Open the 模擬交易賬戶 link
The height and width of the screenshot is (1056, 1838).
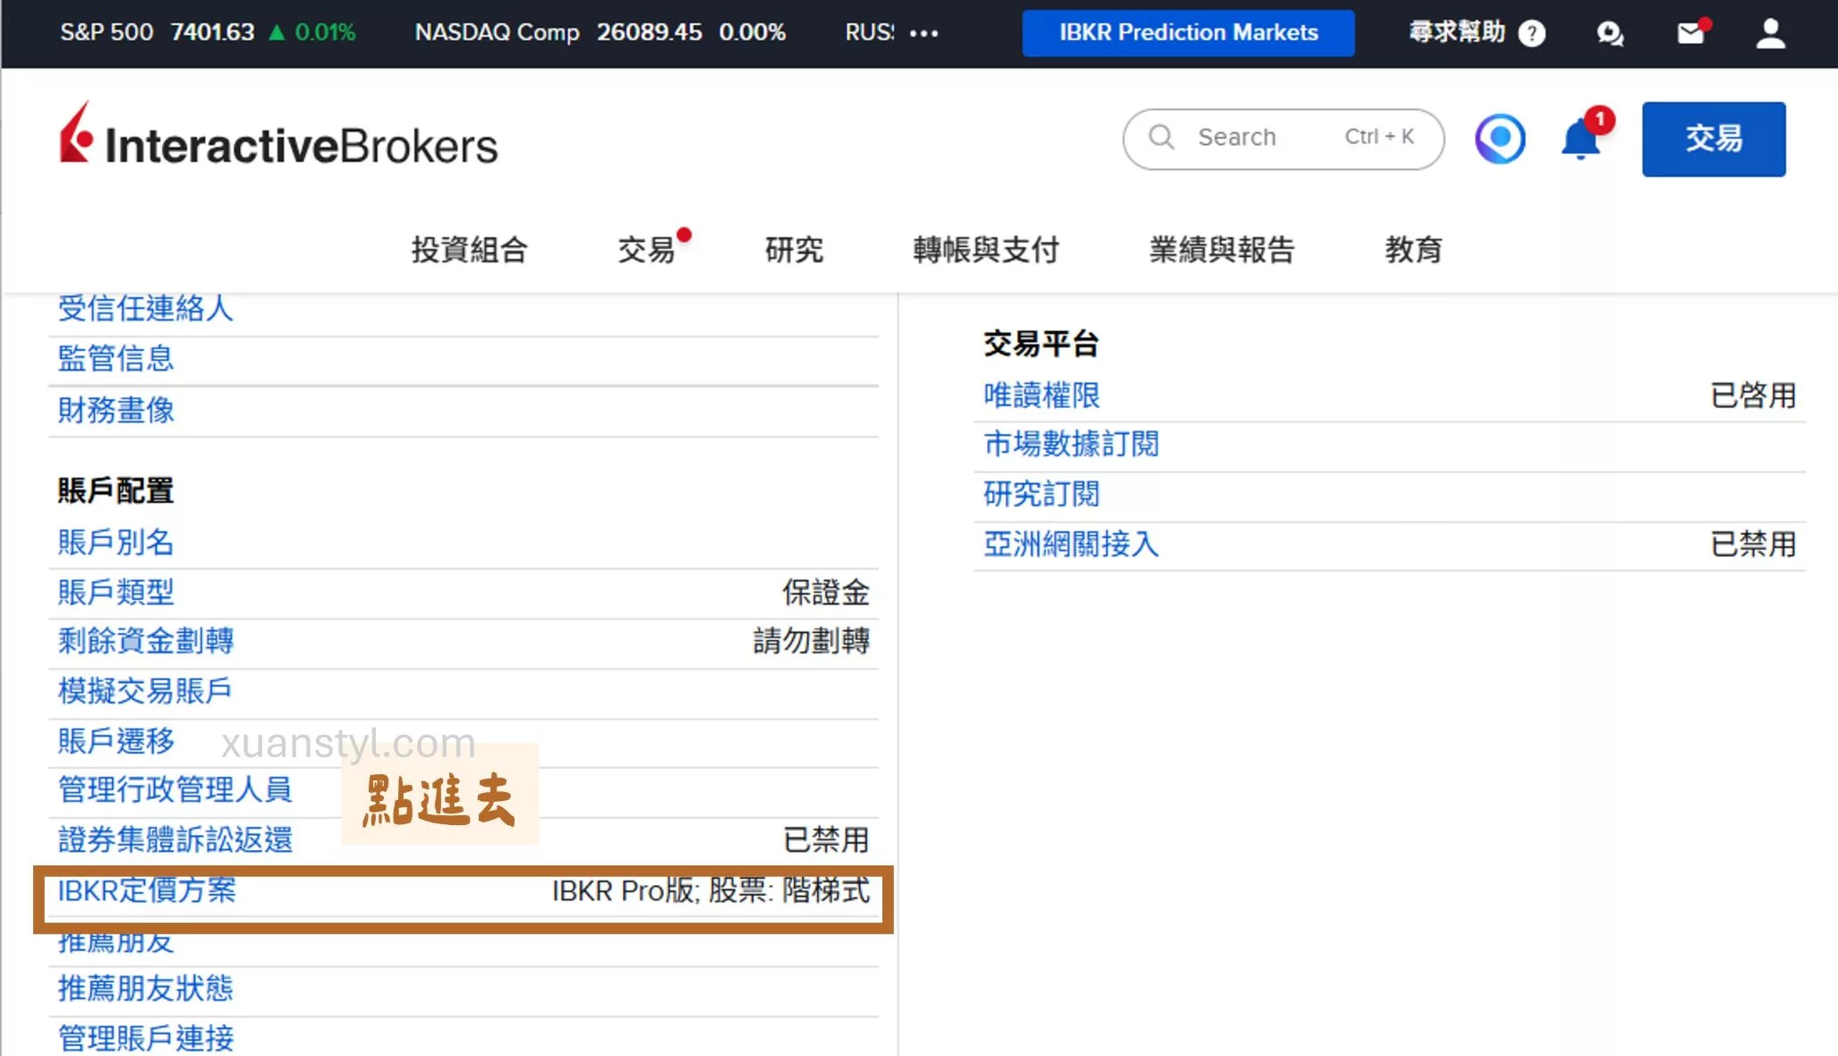(146, 691)
